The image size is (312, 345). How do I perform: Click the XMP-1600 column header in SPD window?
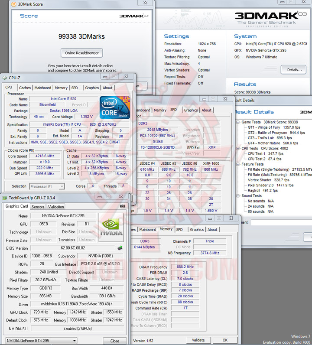click(x=211, y=163)
